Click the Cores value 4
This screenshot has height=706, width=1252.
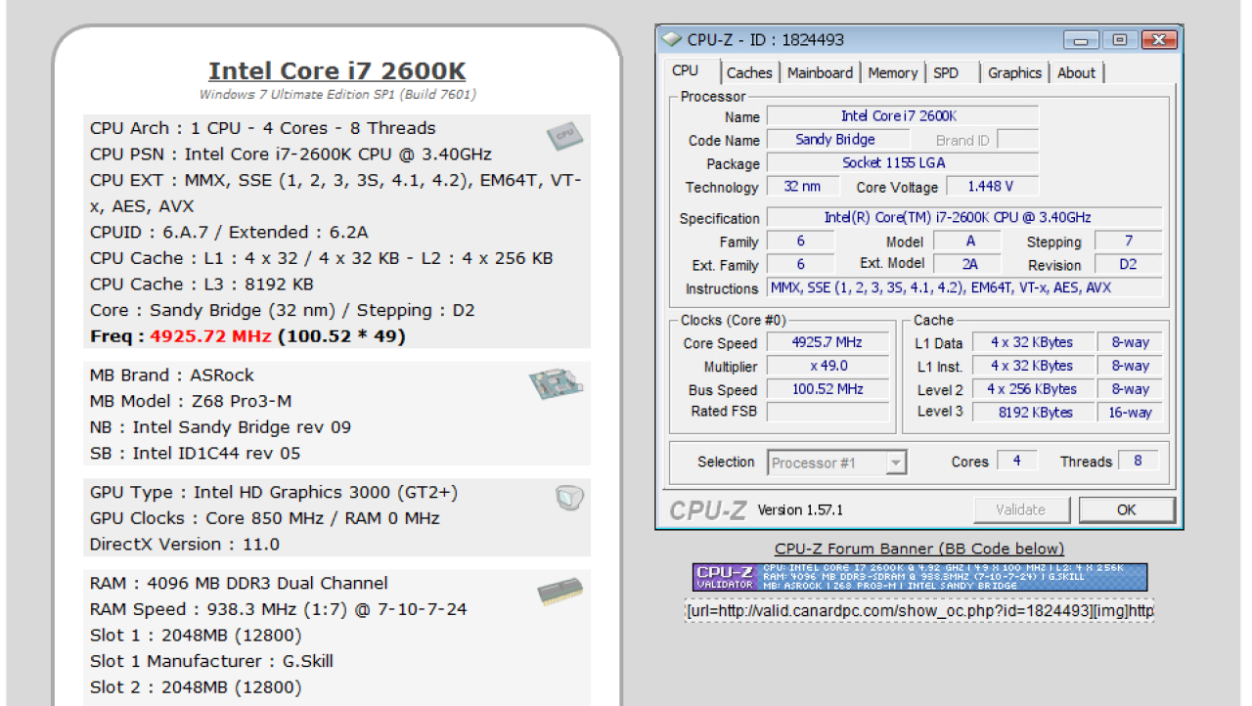(x=1017, y=461)
